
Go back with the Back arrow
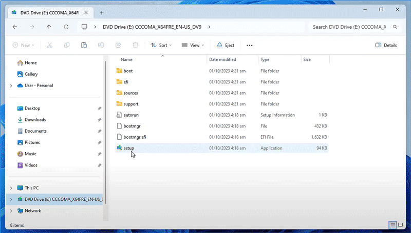coord(15,27)
